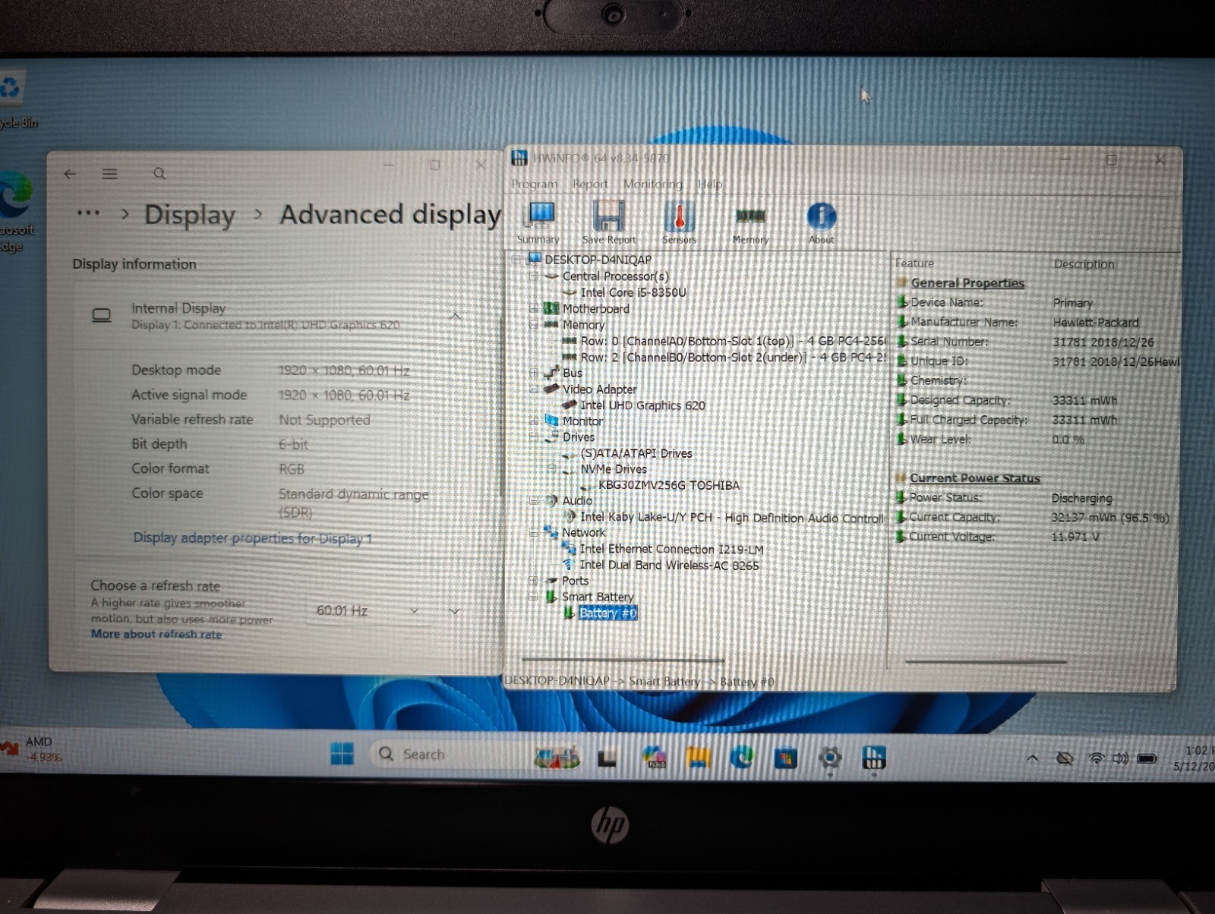The height and width of the screenshot is (914, 1215).
Task: Click the Monitor node icon in tree
Action: pos(551,421)
